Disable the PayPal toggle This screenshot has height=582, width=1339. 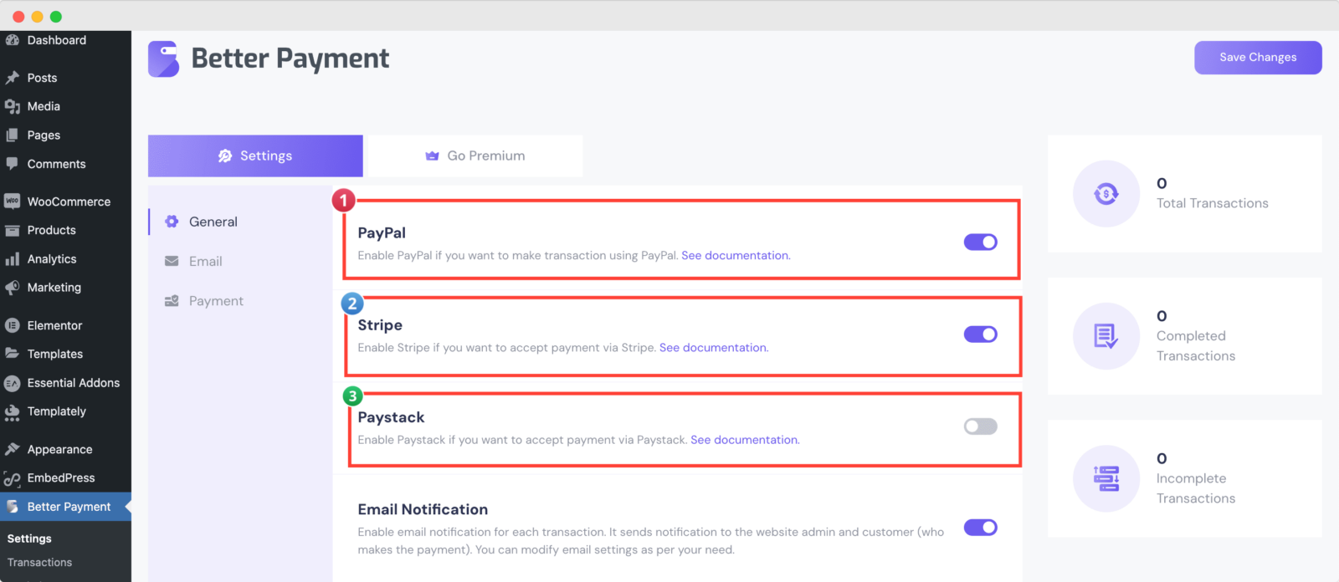[981, 242]
